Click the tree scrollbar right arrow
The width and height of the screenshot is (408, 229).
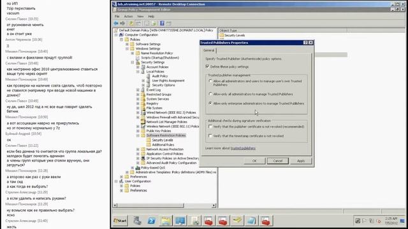click(x=214, y=205)
